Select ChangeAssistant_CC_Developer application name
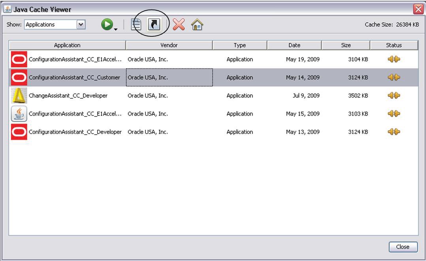This screenshot has width=426, height=261. coord(68,96)
